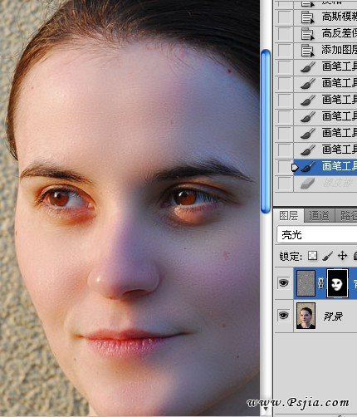Toggle lock image pixels brush icon
Screen dimensions: 357x417
tap(328, 256)
